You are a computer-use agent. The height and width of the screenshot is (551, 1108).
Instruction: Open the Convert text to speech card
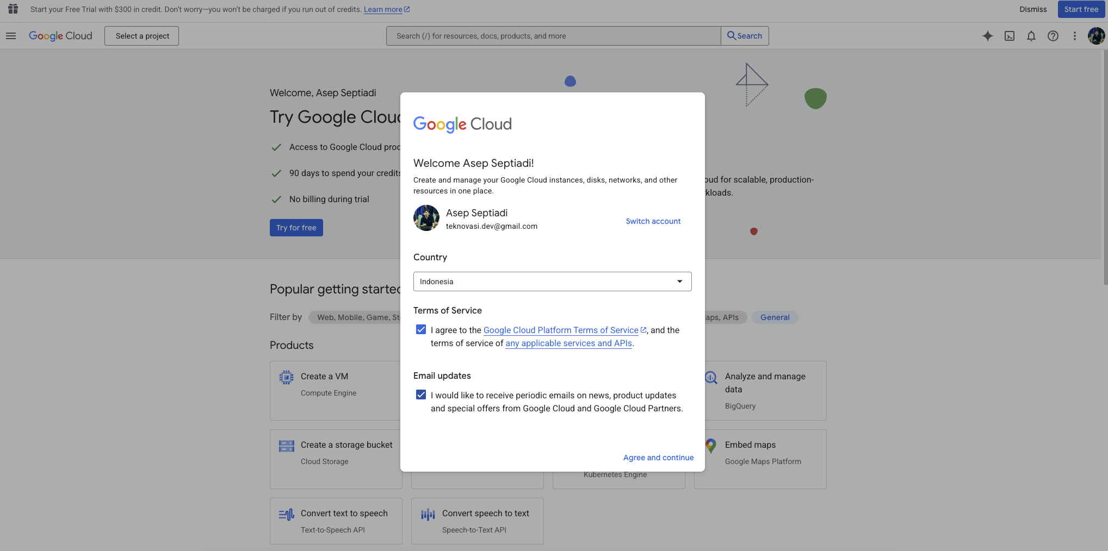336,521
